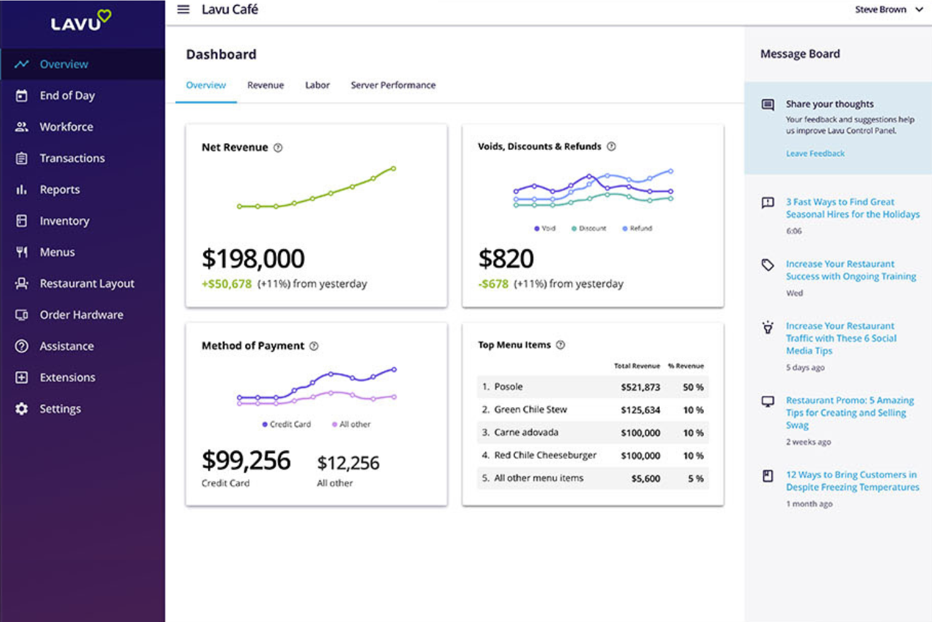This screenshot has width=932, height=622.
Task: Open the Labor dashboard tab
Action: (x=317, y=84)
